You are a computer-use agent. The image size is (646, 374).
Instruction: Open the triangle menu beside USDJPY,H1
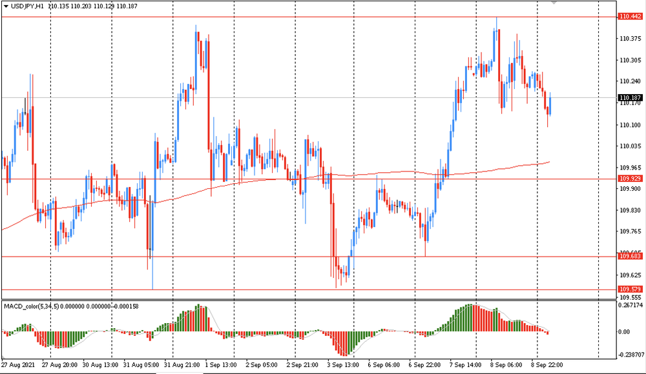6,6
